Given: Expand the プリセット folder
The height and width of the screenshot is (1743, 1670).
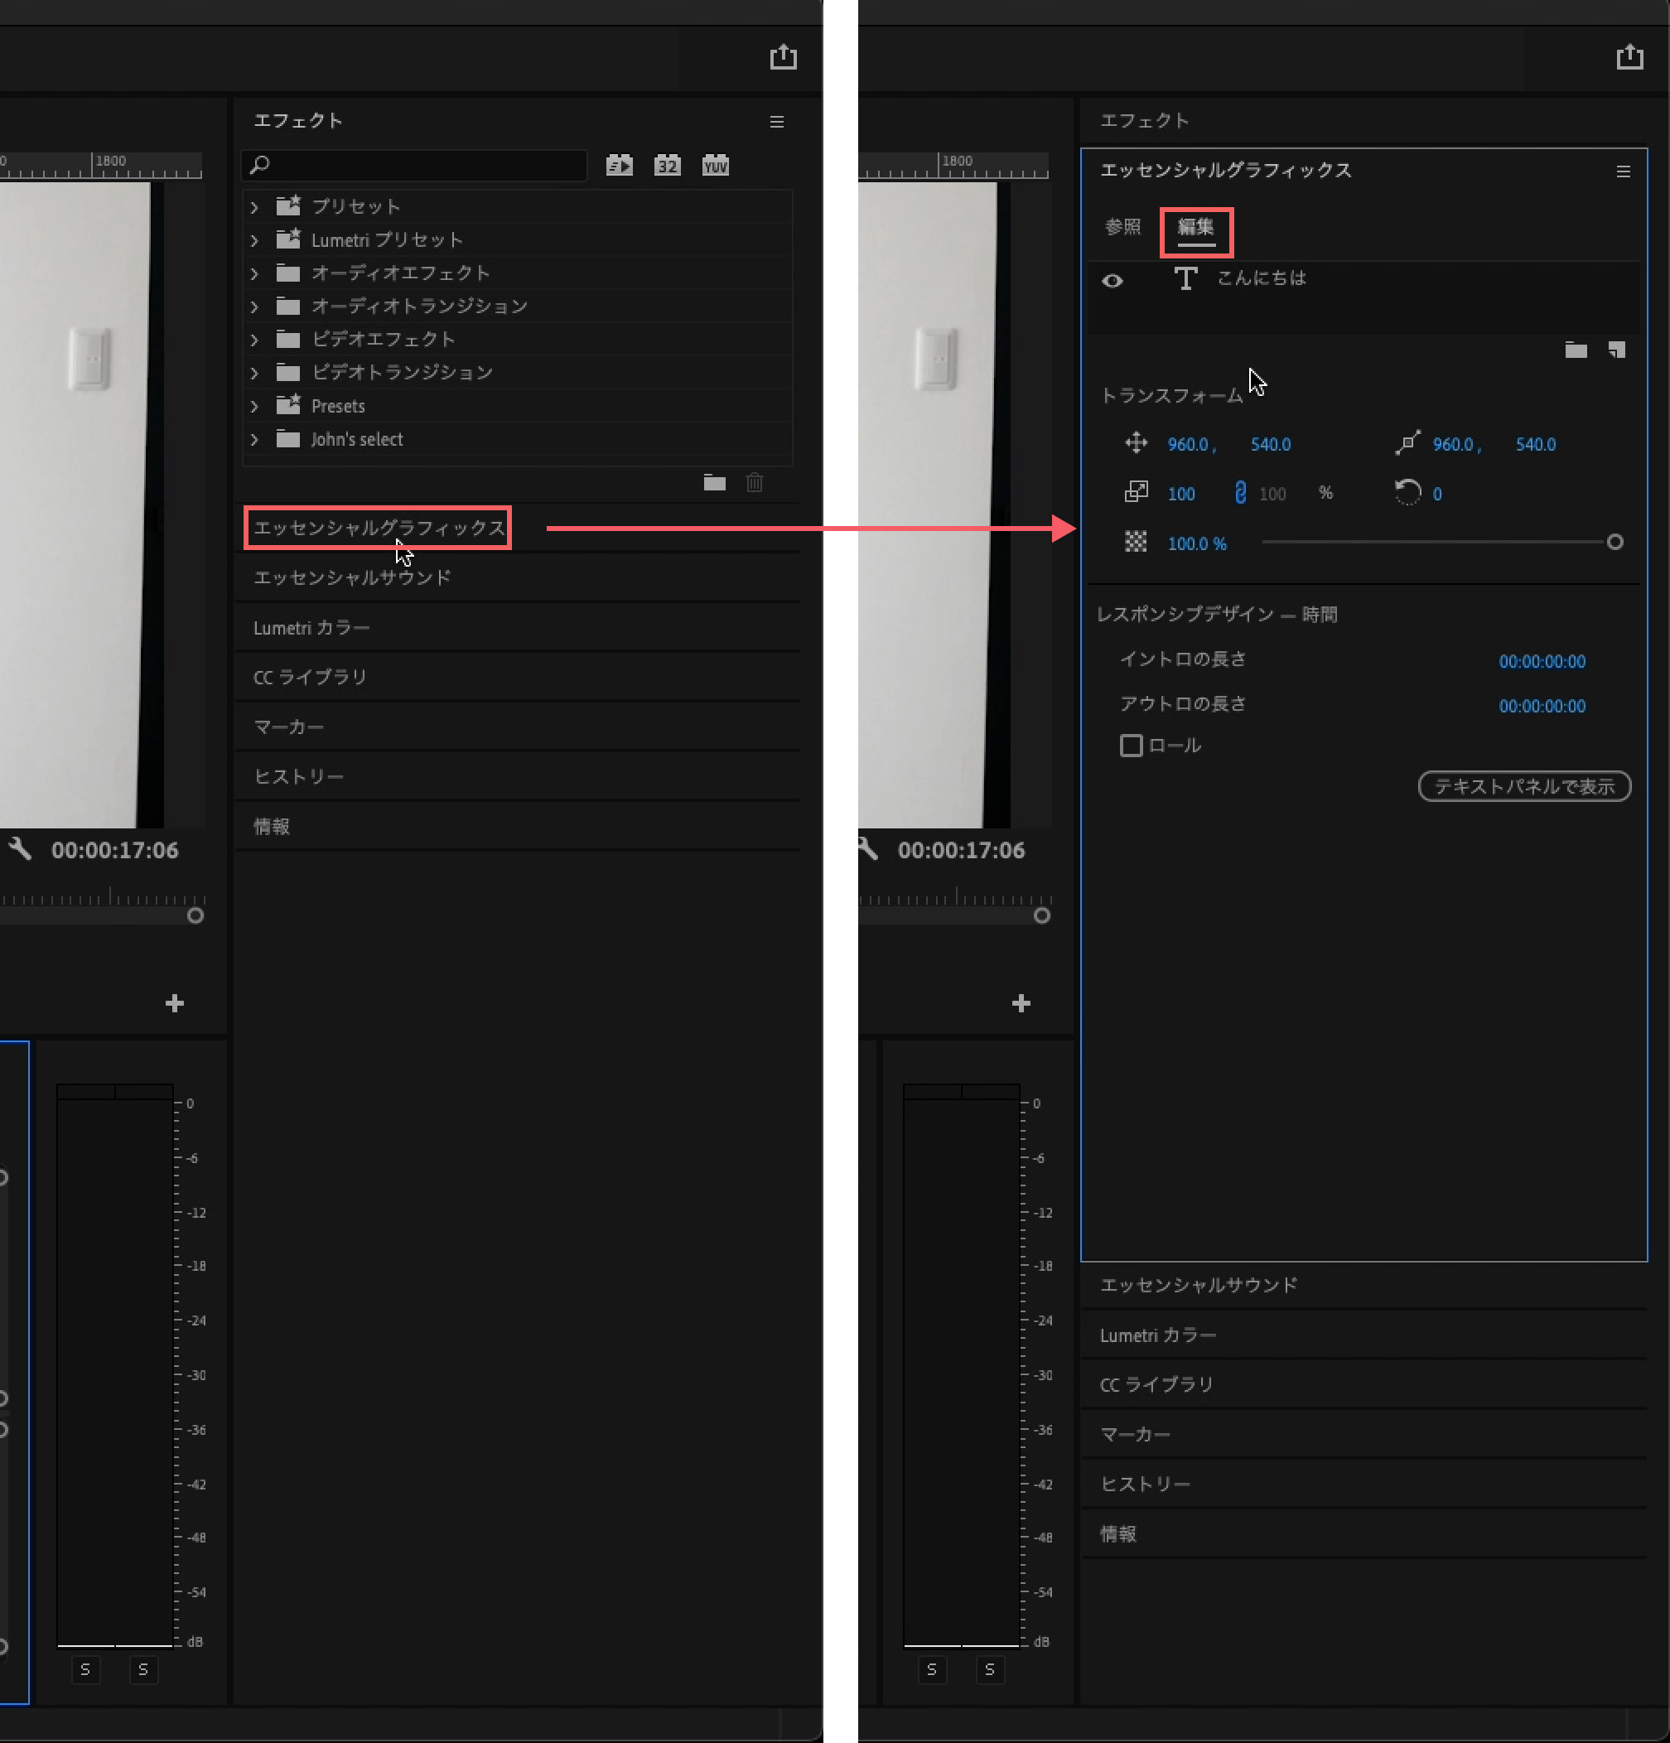Looking at the screenshot, I should (254, 207).
